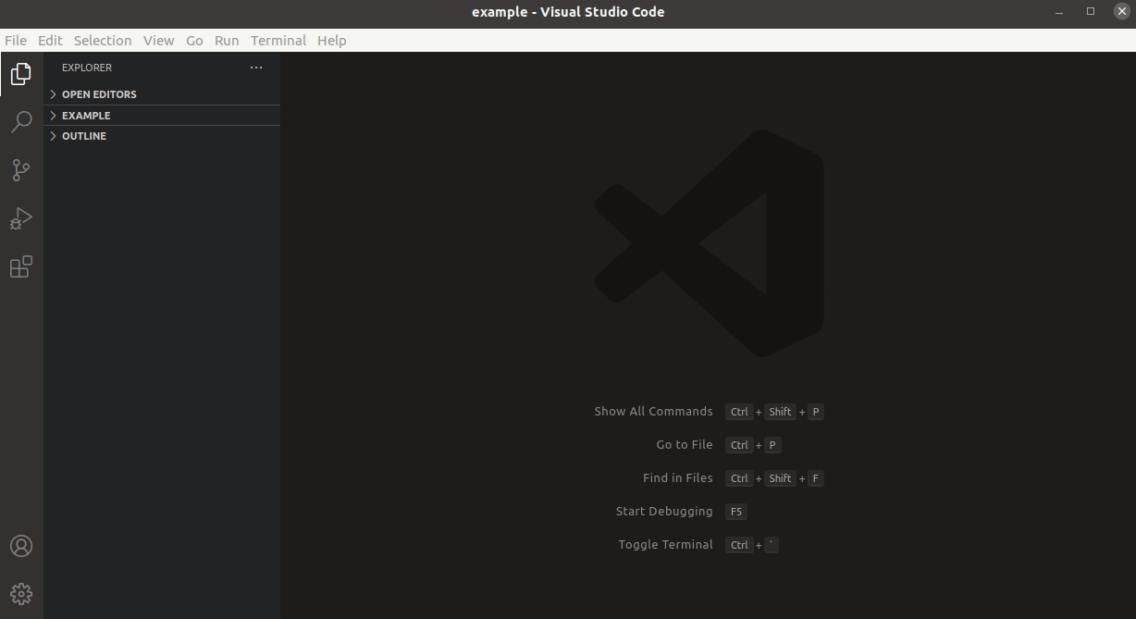Maximize the Visual Studio Code window
The image size is (1136, 619).
click(1091, 12)
